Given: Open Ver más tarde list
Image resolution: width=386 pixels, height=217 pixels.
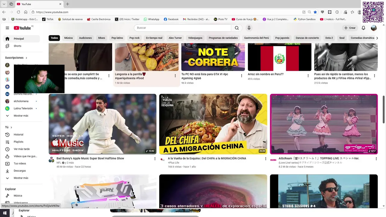Looking at the screenshot, I should pos(21,149).
